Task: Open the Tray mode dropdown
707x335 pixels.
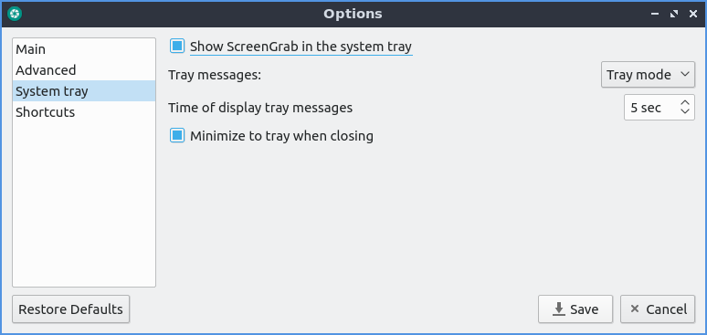Action: point(648,75)
